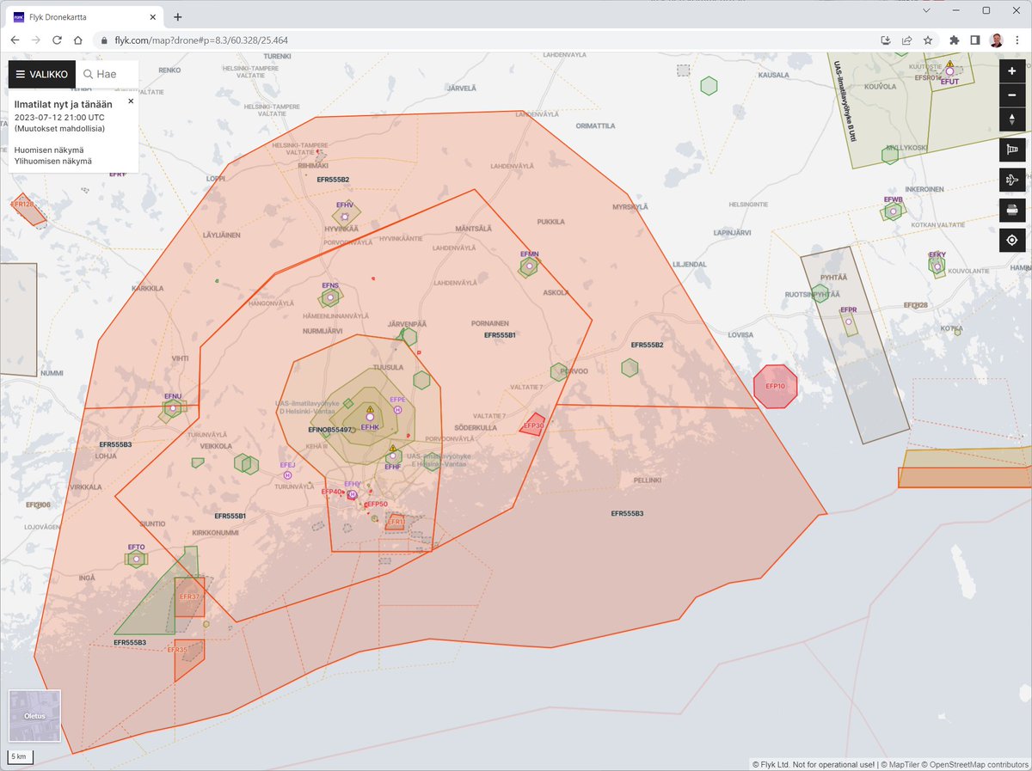Click the EFR1 restricted area near Helsinki

coord(396,522)
